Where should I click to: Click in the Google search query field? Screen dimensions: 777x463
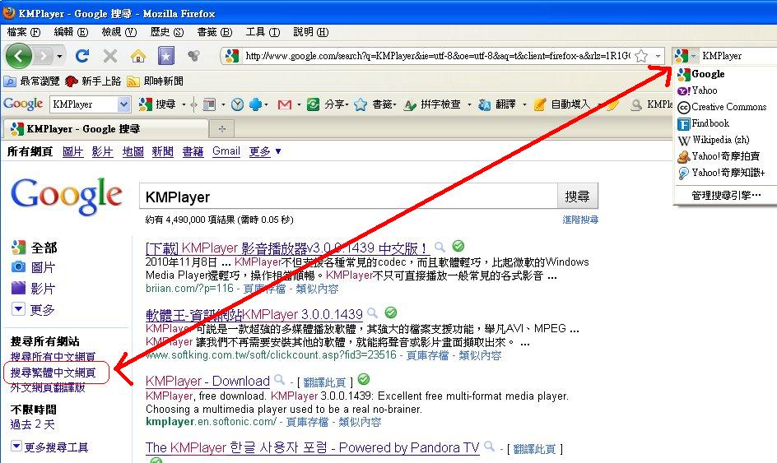click(x=348, y=197)
